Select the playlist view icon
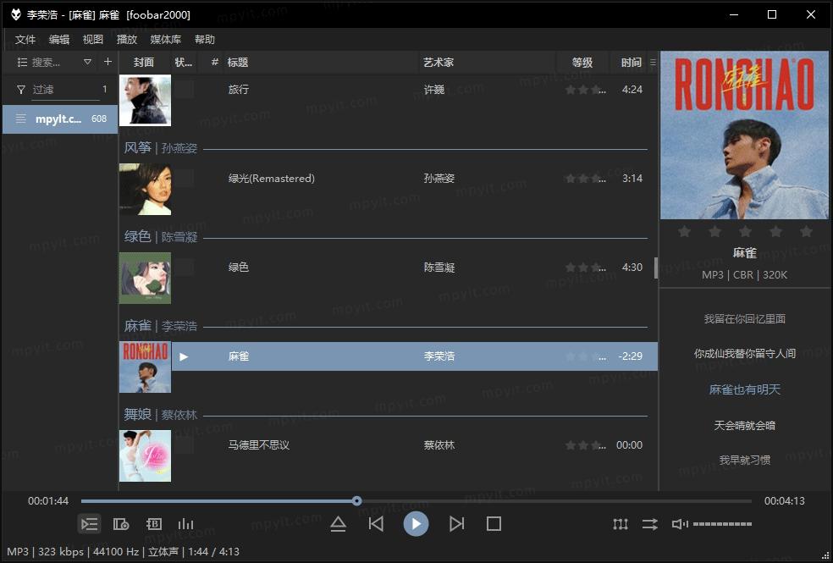Screen dimensions: 833x563 click(x=89, y=524)
